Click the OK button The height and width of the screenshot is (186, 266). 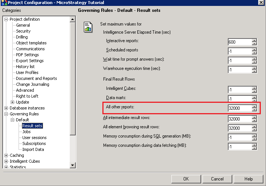[186, 179]
